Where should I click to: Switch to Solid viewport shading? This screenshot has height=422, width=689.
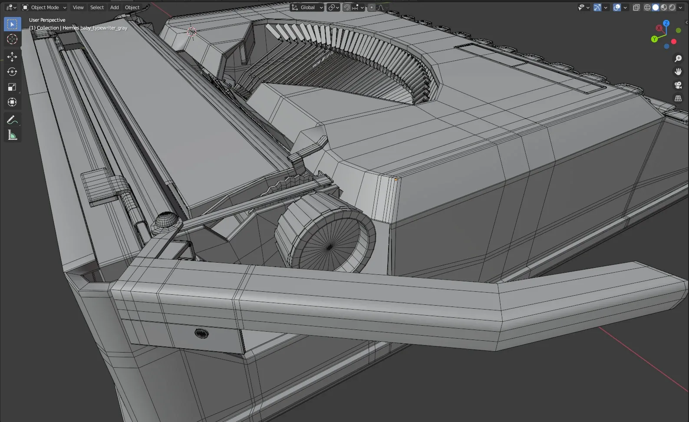[656, 7]
